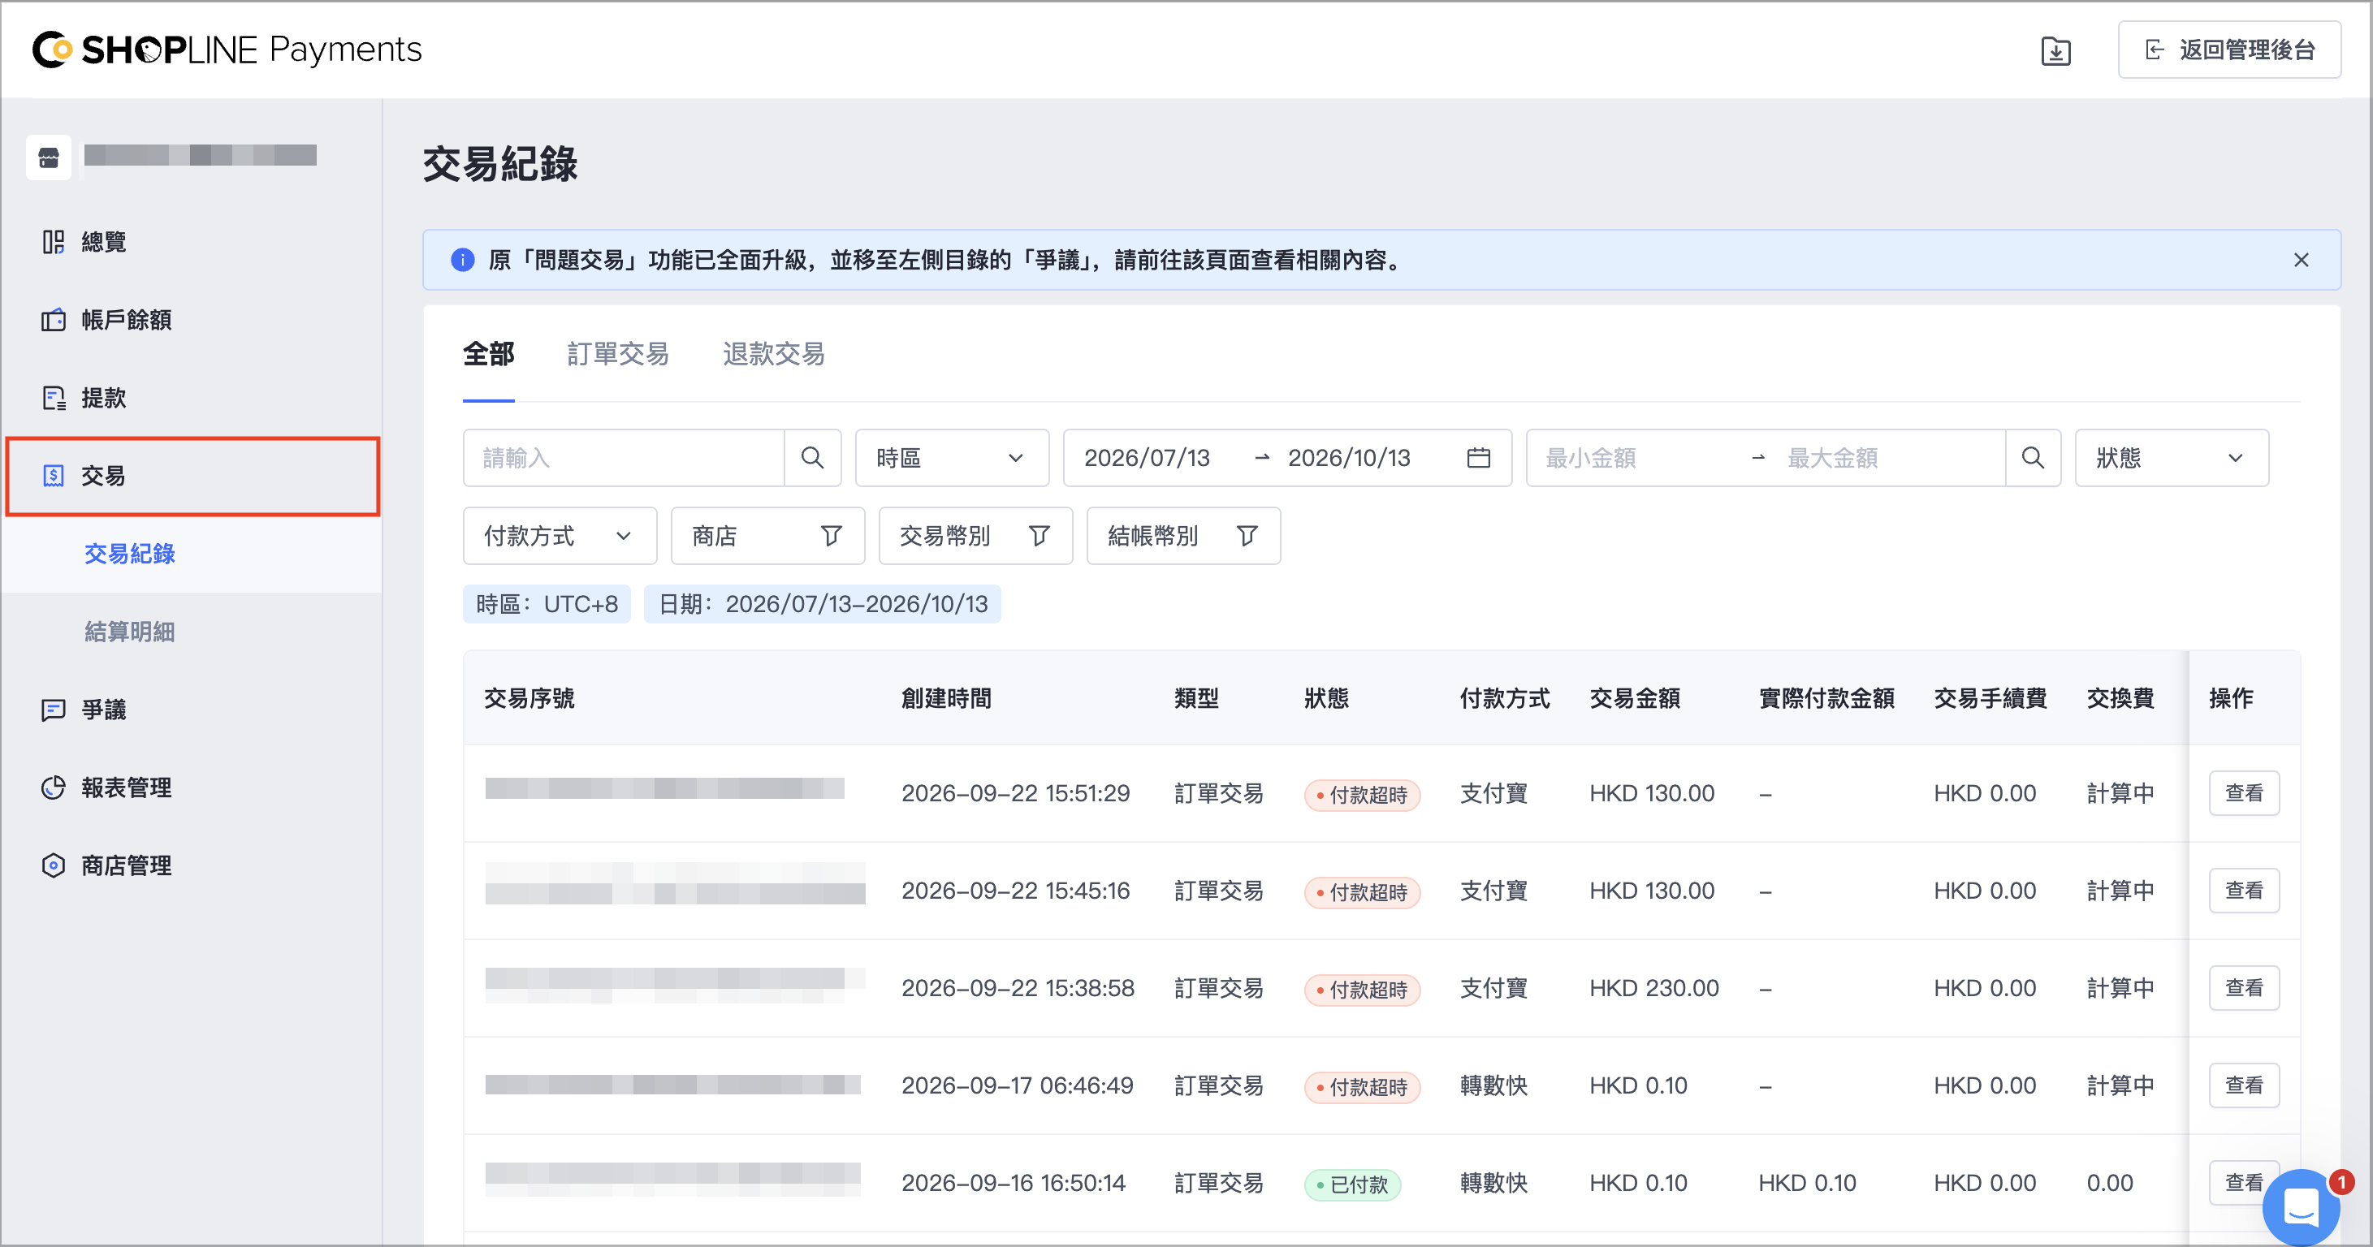Image resolution: width=2373 pixels, height=1247 pixels.
Task: Click 查看 for transaction at 15:51:29
Action: pos(2244,793)
